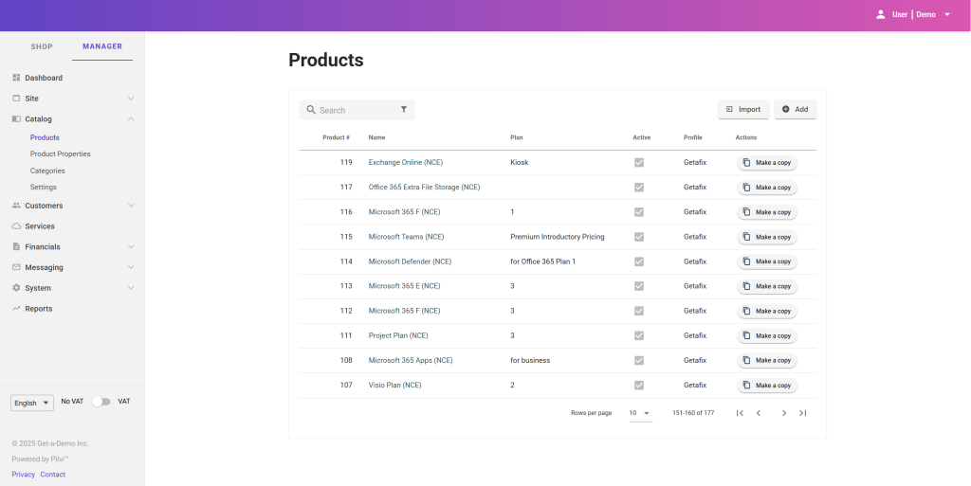Open Product Properties in Catalog submenu
The image size is (971, 486).
click(60, 154)
